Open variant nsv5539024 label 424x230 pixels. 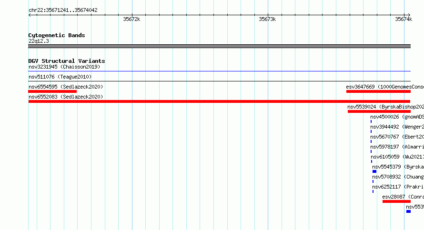tap(385, 107)
